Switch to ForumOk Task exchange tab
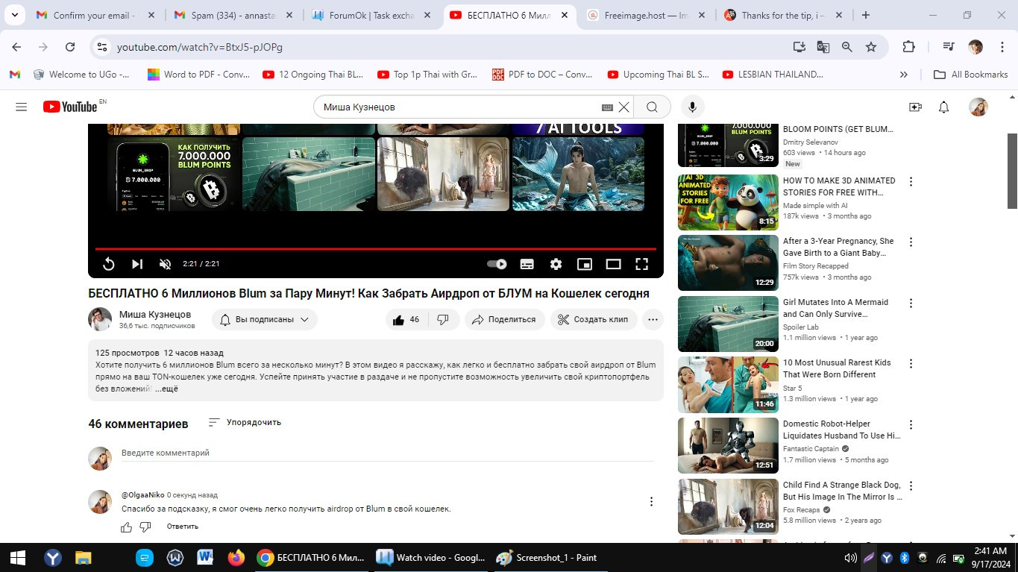The width and height of the screenshot is (1018, 572). [371, 15]
